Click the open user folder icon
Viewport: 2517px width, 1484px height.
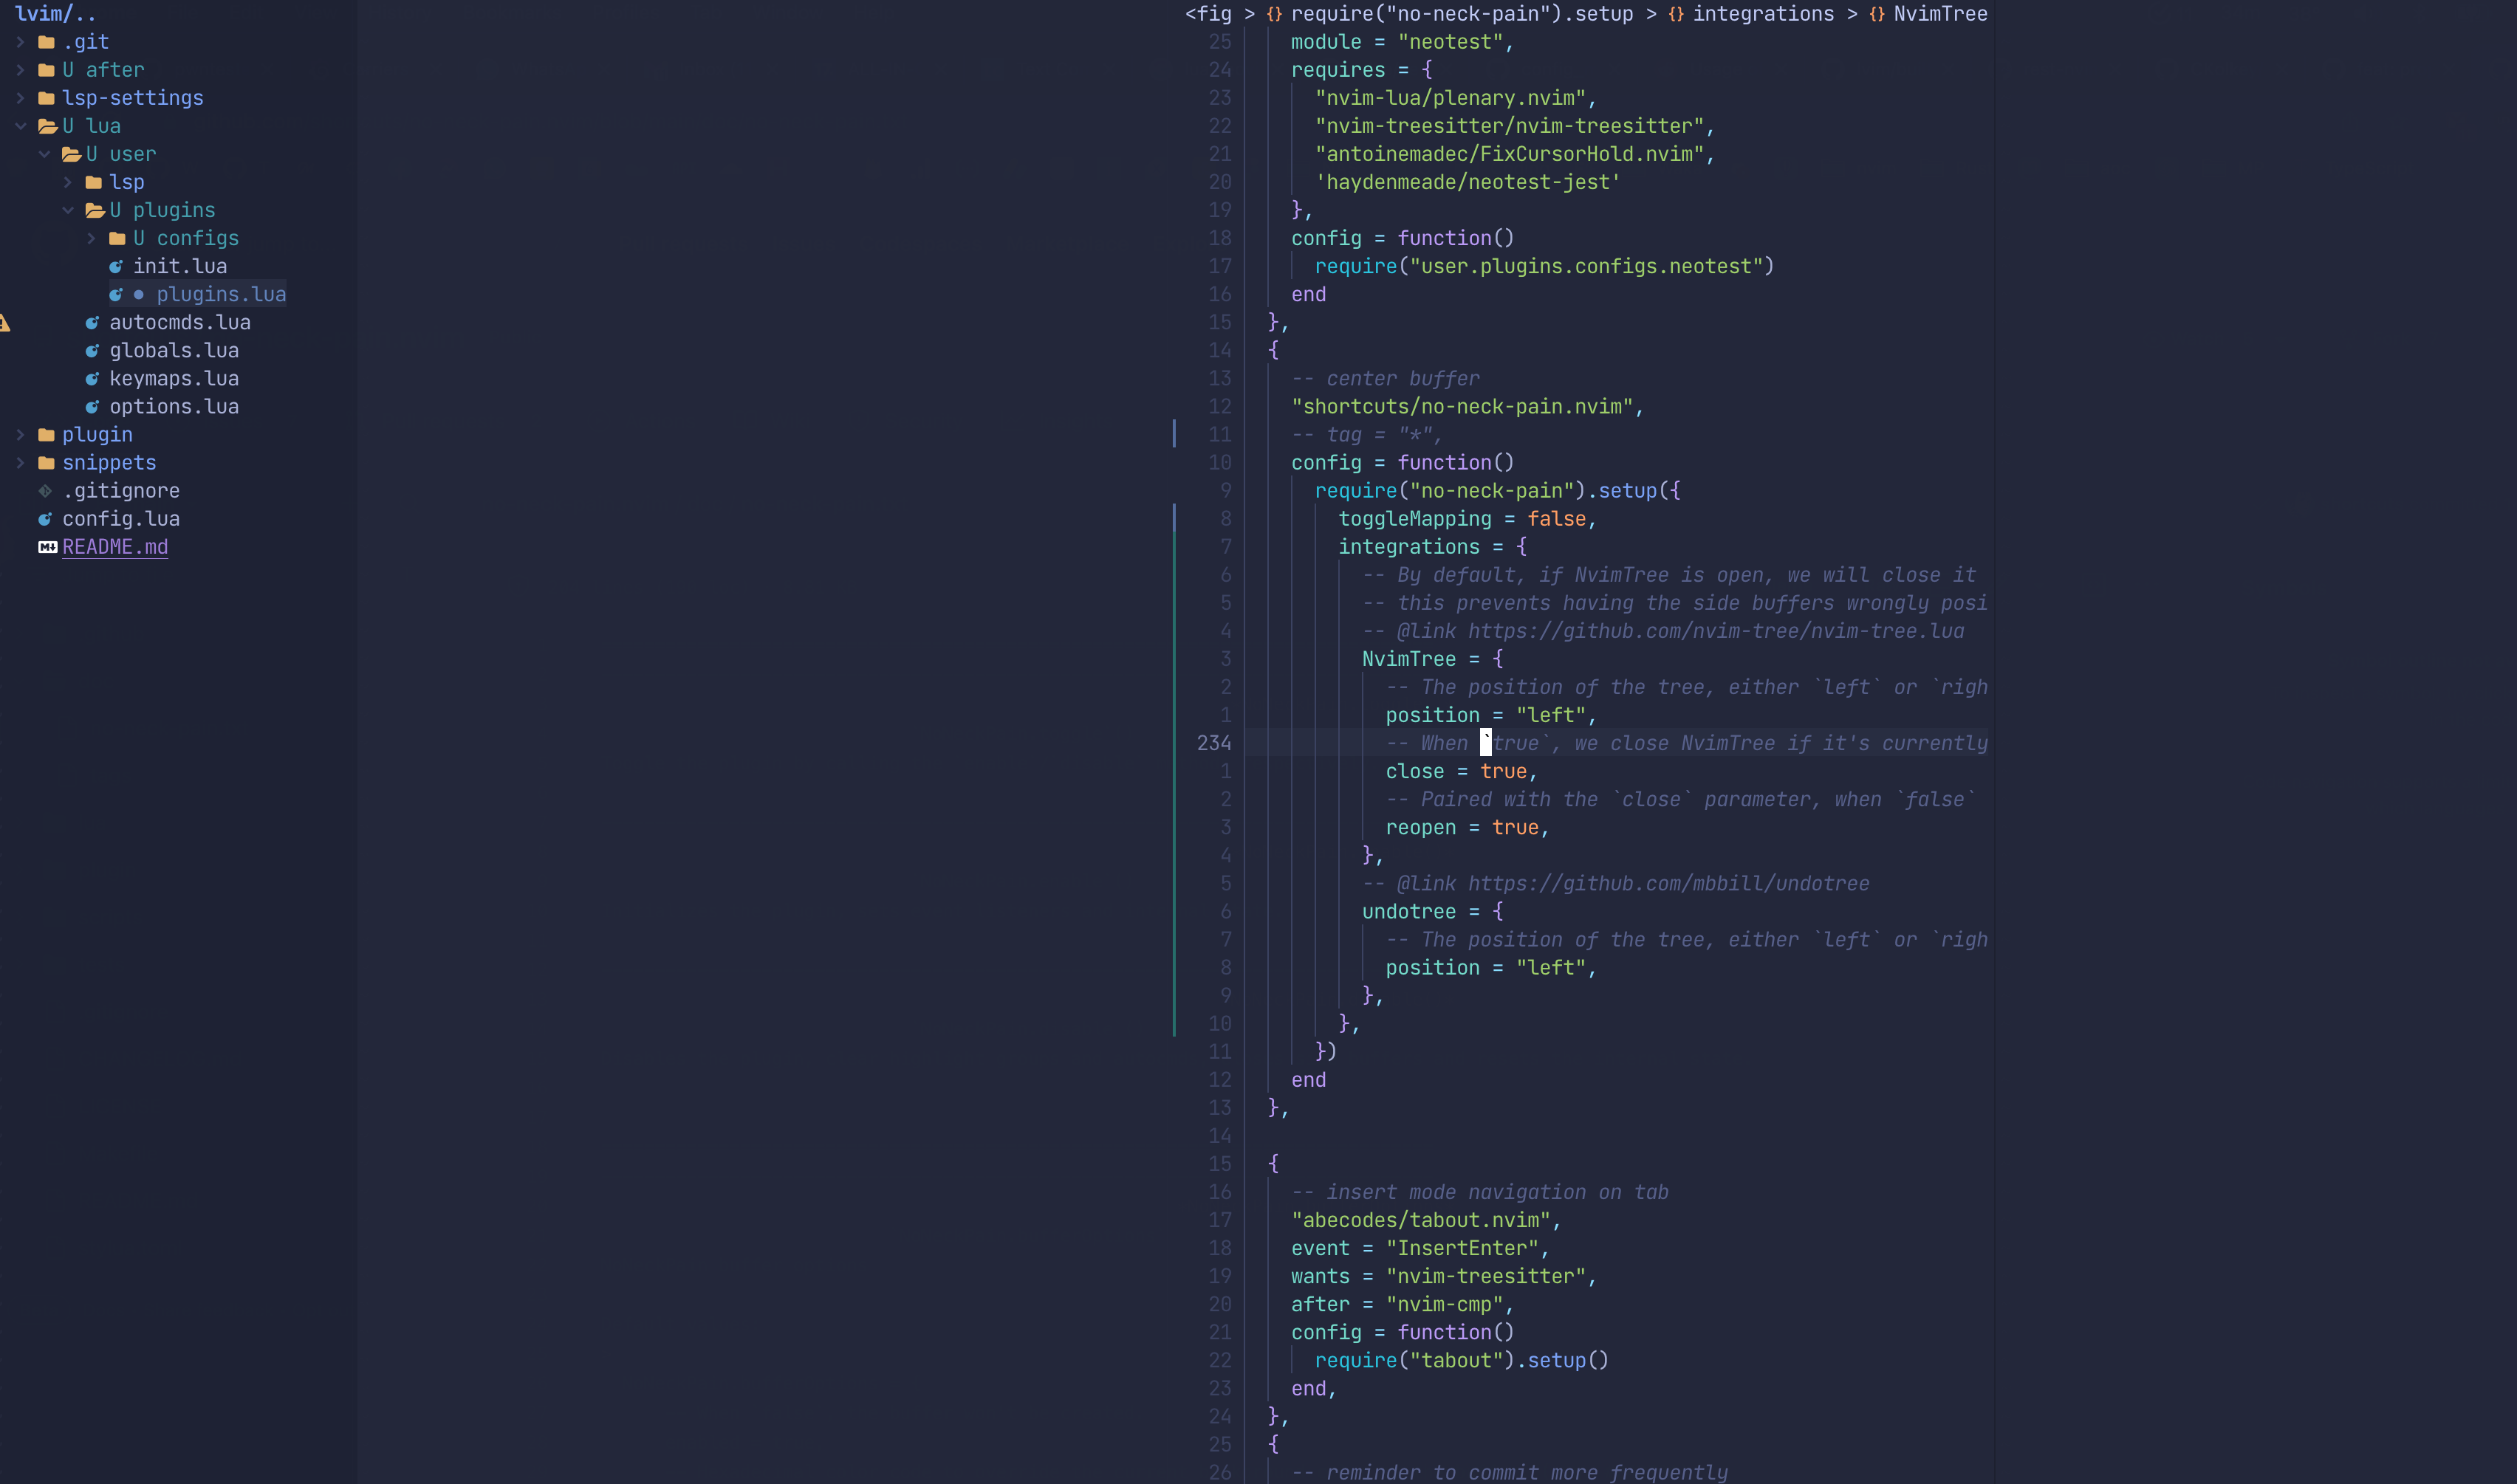pos(71,154)
